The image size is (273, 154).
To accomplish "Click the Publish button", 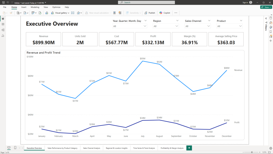I will click(x=150, y=13).
